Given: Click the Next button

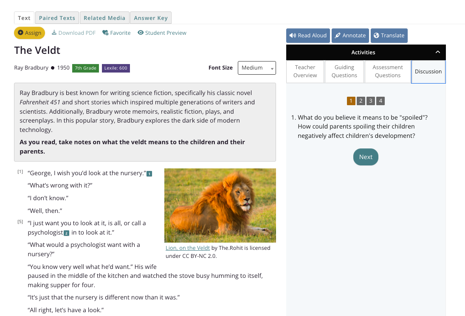Looking at the screenshot, I should (x=366, y=157).
